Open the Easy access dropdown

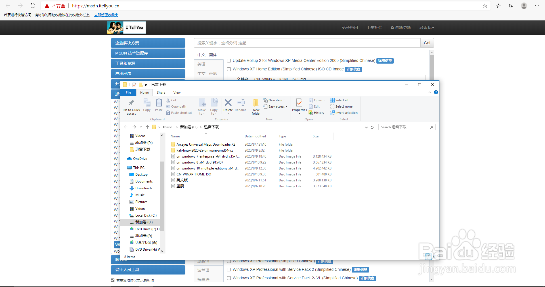coord(275,106)
